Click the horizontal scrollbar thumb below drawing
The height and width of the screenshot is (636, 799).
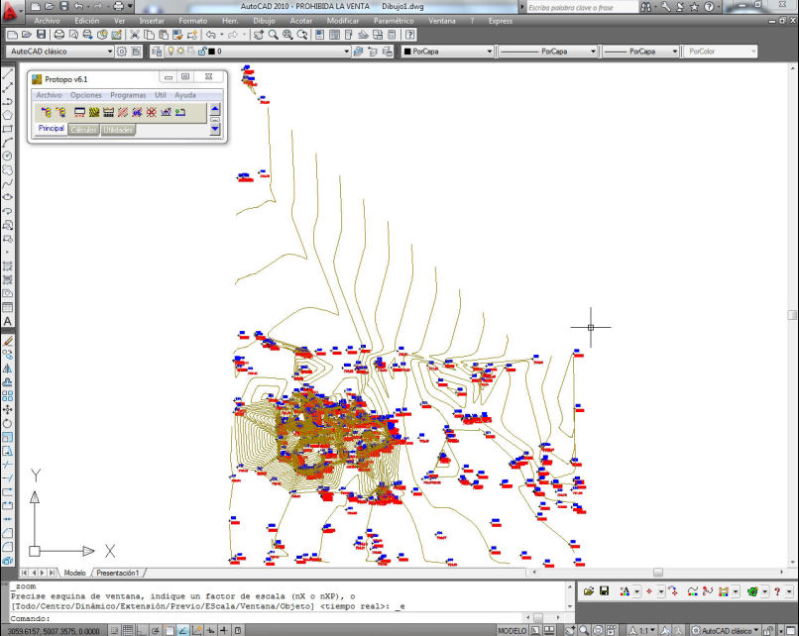coord(658,573)
